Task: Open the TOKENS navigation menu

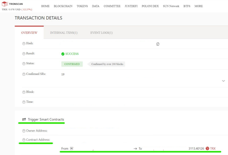Action: click(x=82, y=6)
